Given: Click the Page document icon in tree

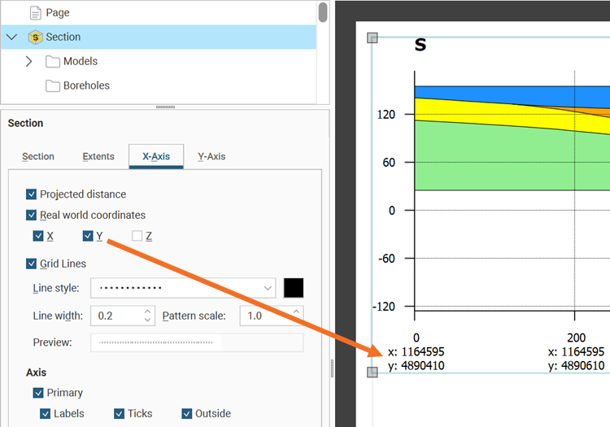Looking at the screenshot, I should pos(35,13).
